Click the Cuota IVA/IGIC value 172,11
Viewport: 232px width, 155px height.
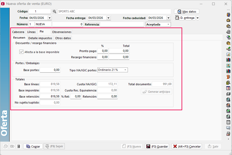(107, 84)
